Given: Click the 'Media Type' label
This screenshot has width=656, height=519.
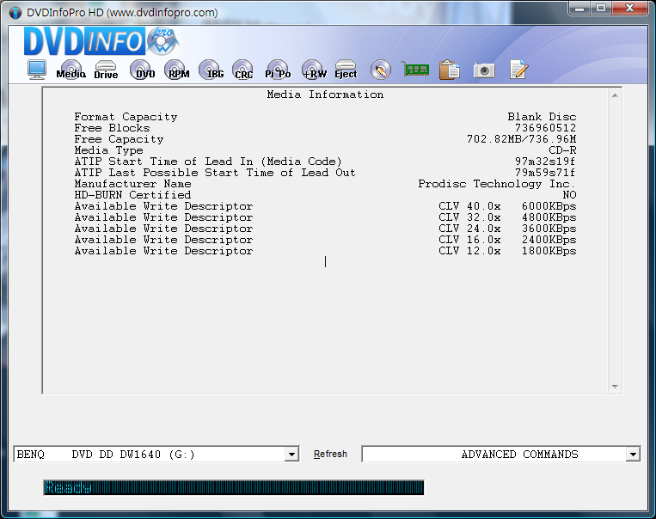Looking at the screenshot, I should 109,150.
